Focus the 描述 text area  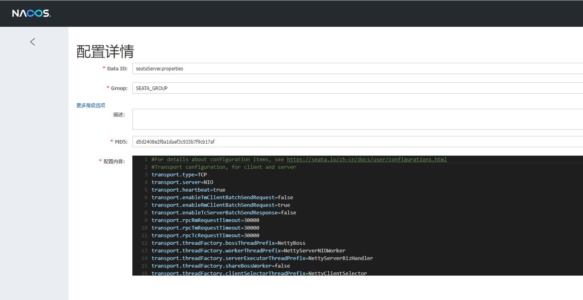[357, 119]
